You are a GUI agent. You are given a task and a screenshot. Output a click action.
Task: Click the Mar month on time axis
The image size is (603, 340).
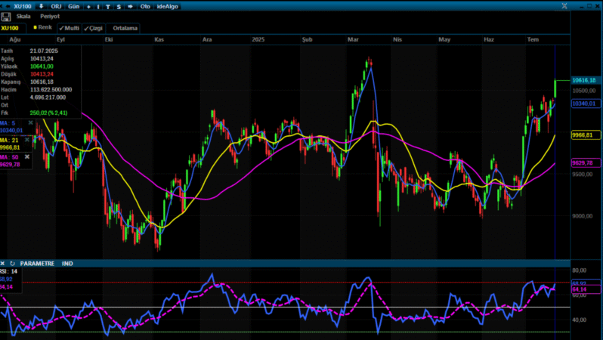353,39
